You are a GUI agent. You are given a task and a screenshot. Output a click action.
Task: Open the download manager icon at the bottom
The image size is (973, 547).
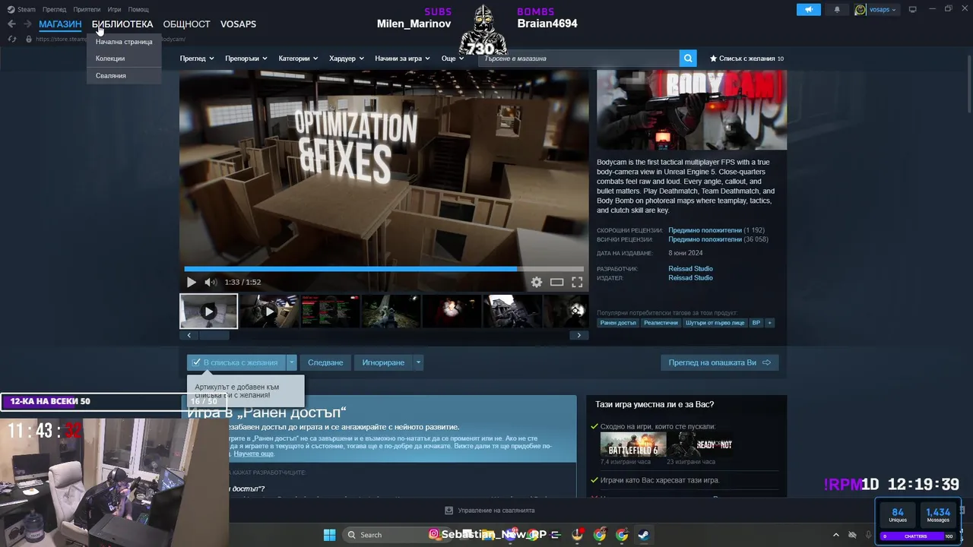point(448,511)
